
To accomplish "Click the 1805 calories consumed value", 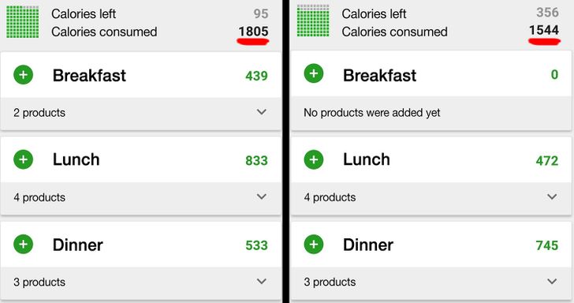I will click(253, 32).
